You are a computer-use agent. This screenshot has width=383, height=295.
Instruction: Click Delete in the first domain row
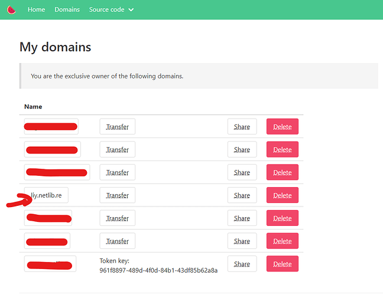pyautogui.click(x=283, y=126)
